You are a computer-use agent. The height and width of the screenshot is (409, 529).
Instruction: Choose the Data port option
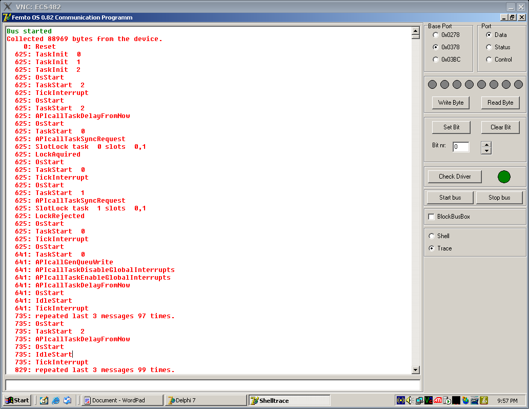tap(489, 35)
